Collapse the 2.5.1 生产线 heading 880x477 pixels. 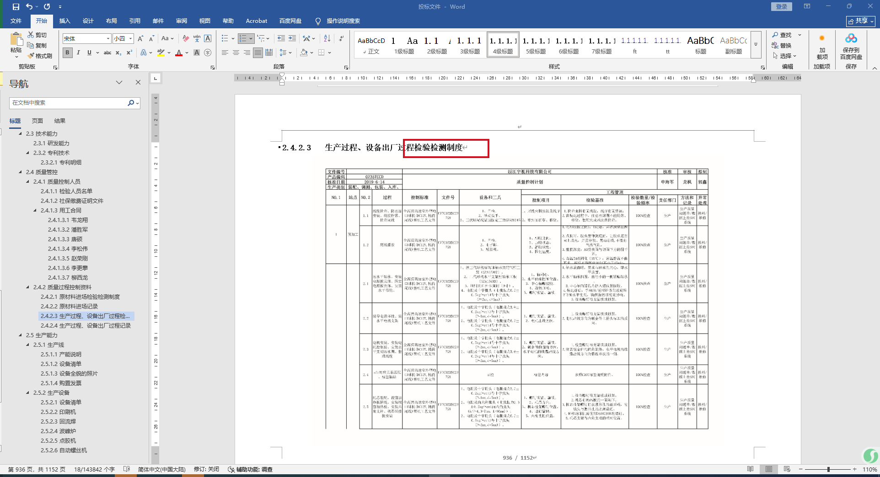[27, 345]
